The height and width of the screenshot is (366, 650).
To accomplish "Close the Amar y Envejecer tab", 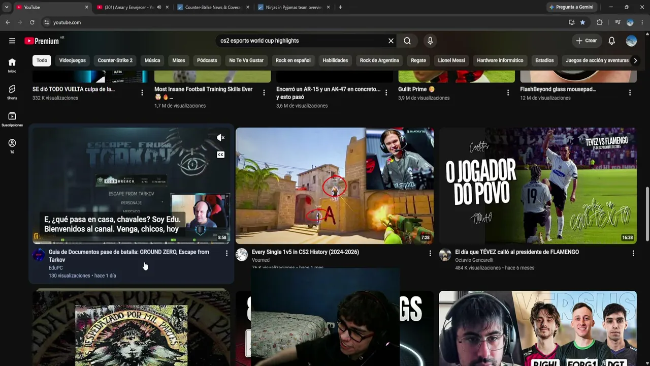I will click(x=167, y=7).
